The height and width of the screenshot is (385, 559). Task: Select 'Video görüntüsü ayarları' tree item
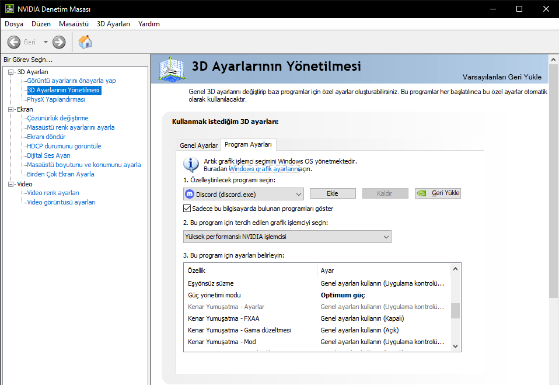tap(61, 202)
